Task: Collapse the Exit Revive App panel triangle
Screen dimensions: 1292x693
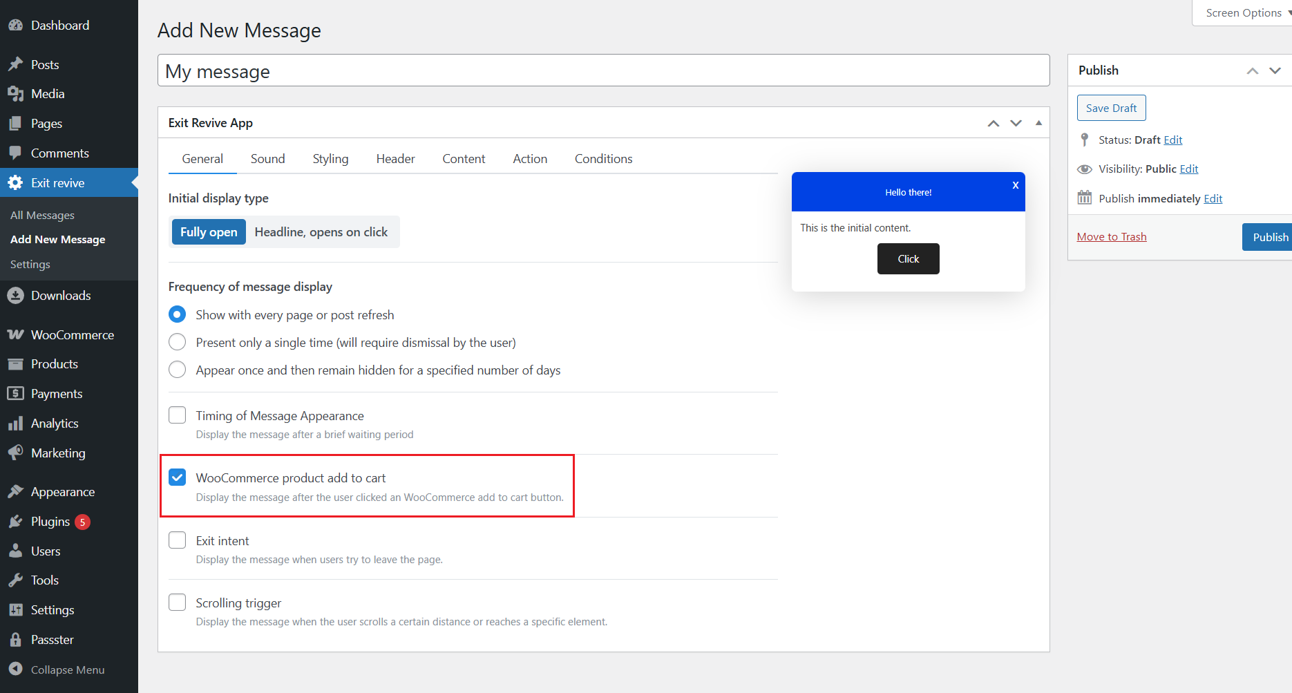Action: point(1038,123)
